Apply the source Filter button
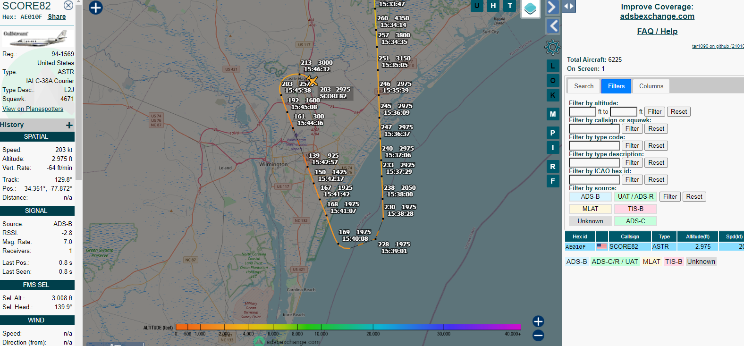744x346 pixels. [x=670, y=197]
